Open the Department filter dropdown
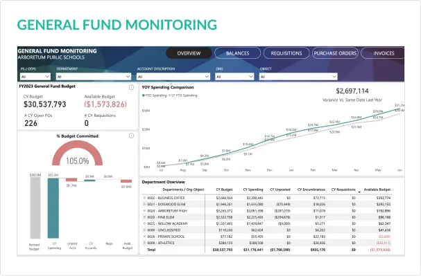Viewport: 421px width, 276px height. [94, 77]
